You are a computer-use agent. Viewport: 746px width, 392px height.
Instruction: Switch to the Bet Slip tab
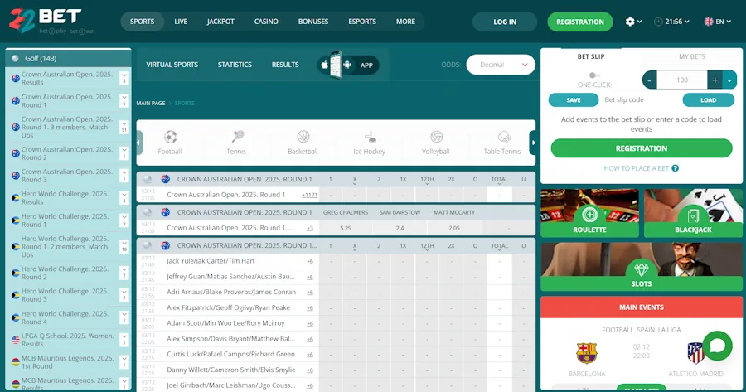(591, 56)
